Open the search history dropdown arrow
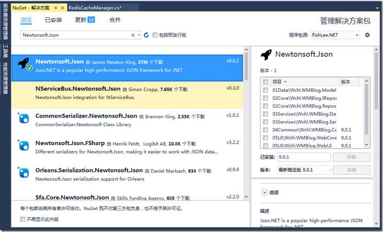The image size is (383, 232). (x=139, y=35)
